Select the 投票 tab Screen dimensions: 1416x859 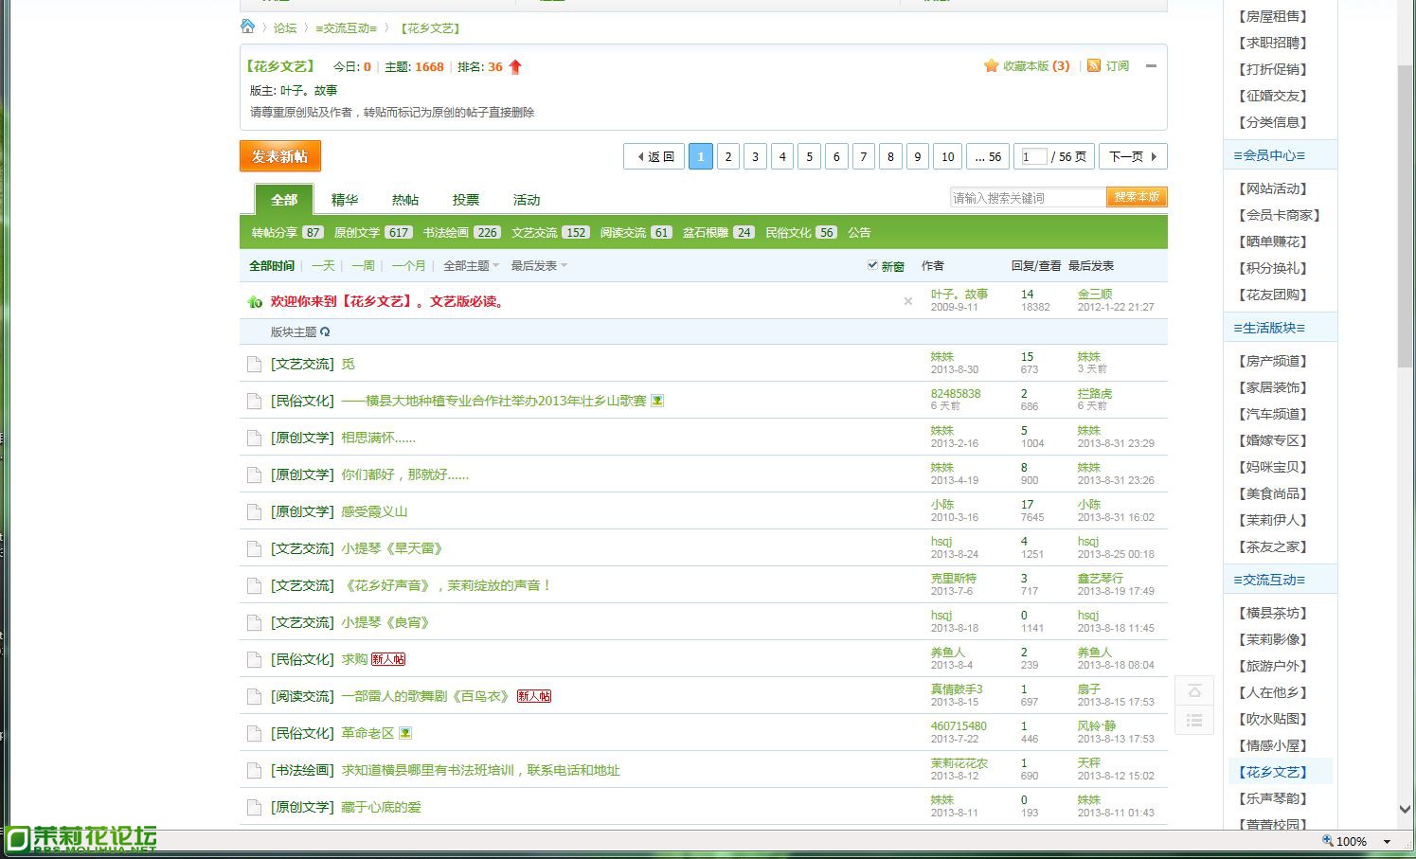coord(466,200)
